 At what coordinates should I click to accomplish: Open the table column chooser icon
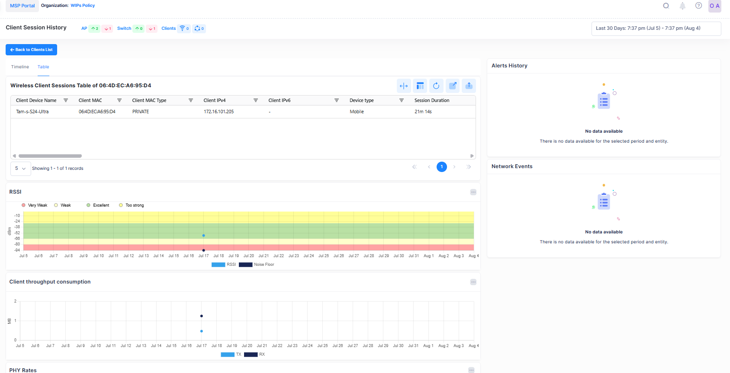420,86
